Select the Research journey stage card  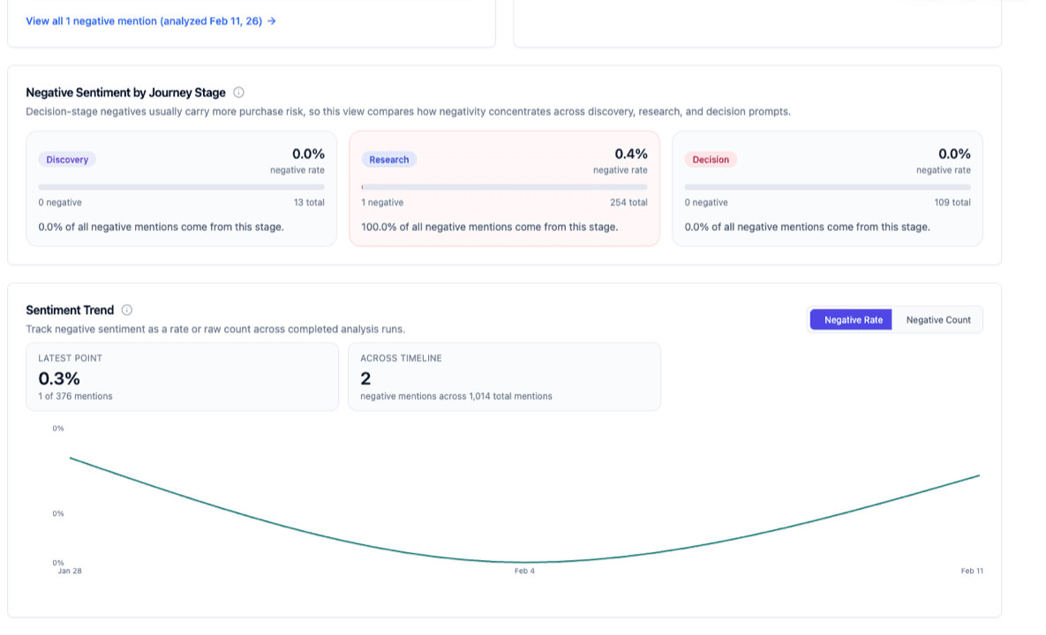(x=504, y=189)
